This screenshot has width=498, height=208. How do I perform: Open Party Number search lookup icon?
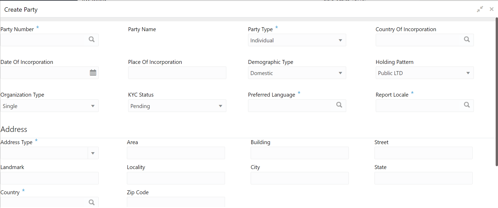coord(92,39)
